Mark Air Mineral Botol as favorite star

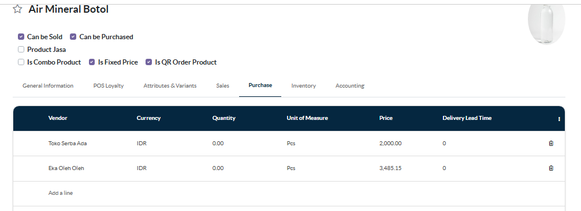click(17, 9)
